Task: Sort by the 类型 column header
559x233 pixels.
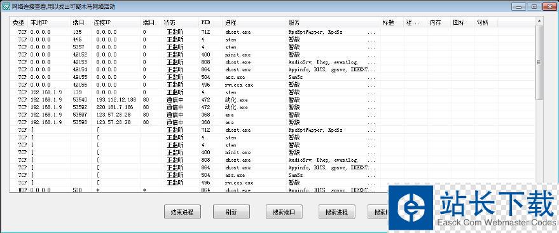Action: click(18, 22)
